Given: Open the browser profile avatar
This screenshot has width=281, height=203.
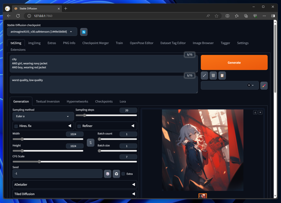Looking at the screenshot, I should tap(7, 8).
